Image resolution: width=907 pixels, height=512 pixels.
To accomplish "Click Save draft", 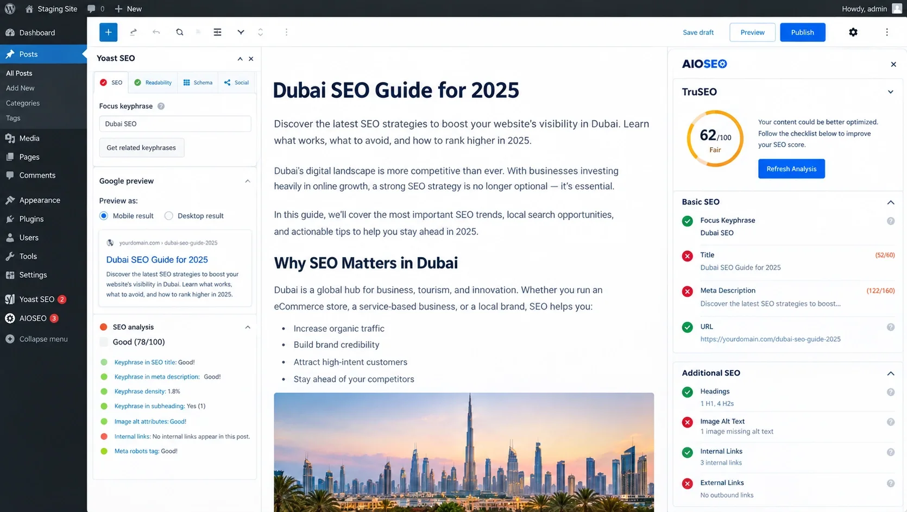I will pos(698,32).
